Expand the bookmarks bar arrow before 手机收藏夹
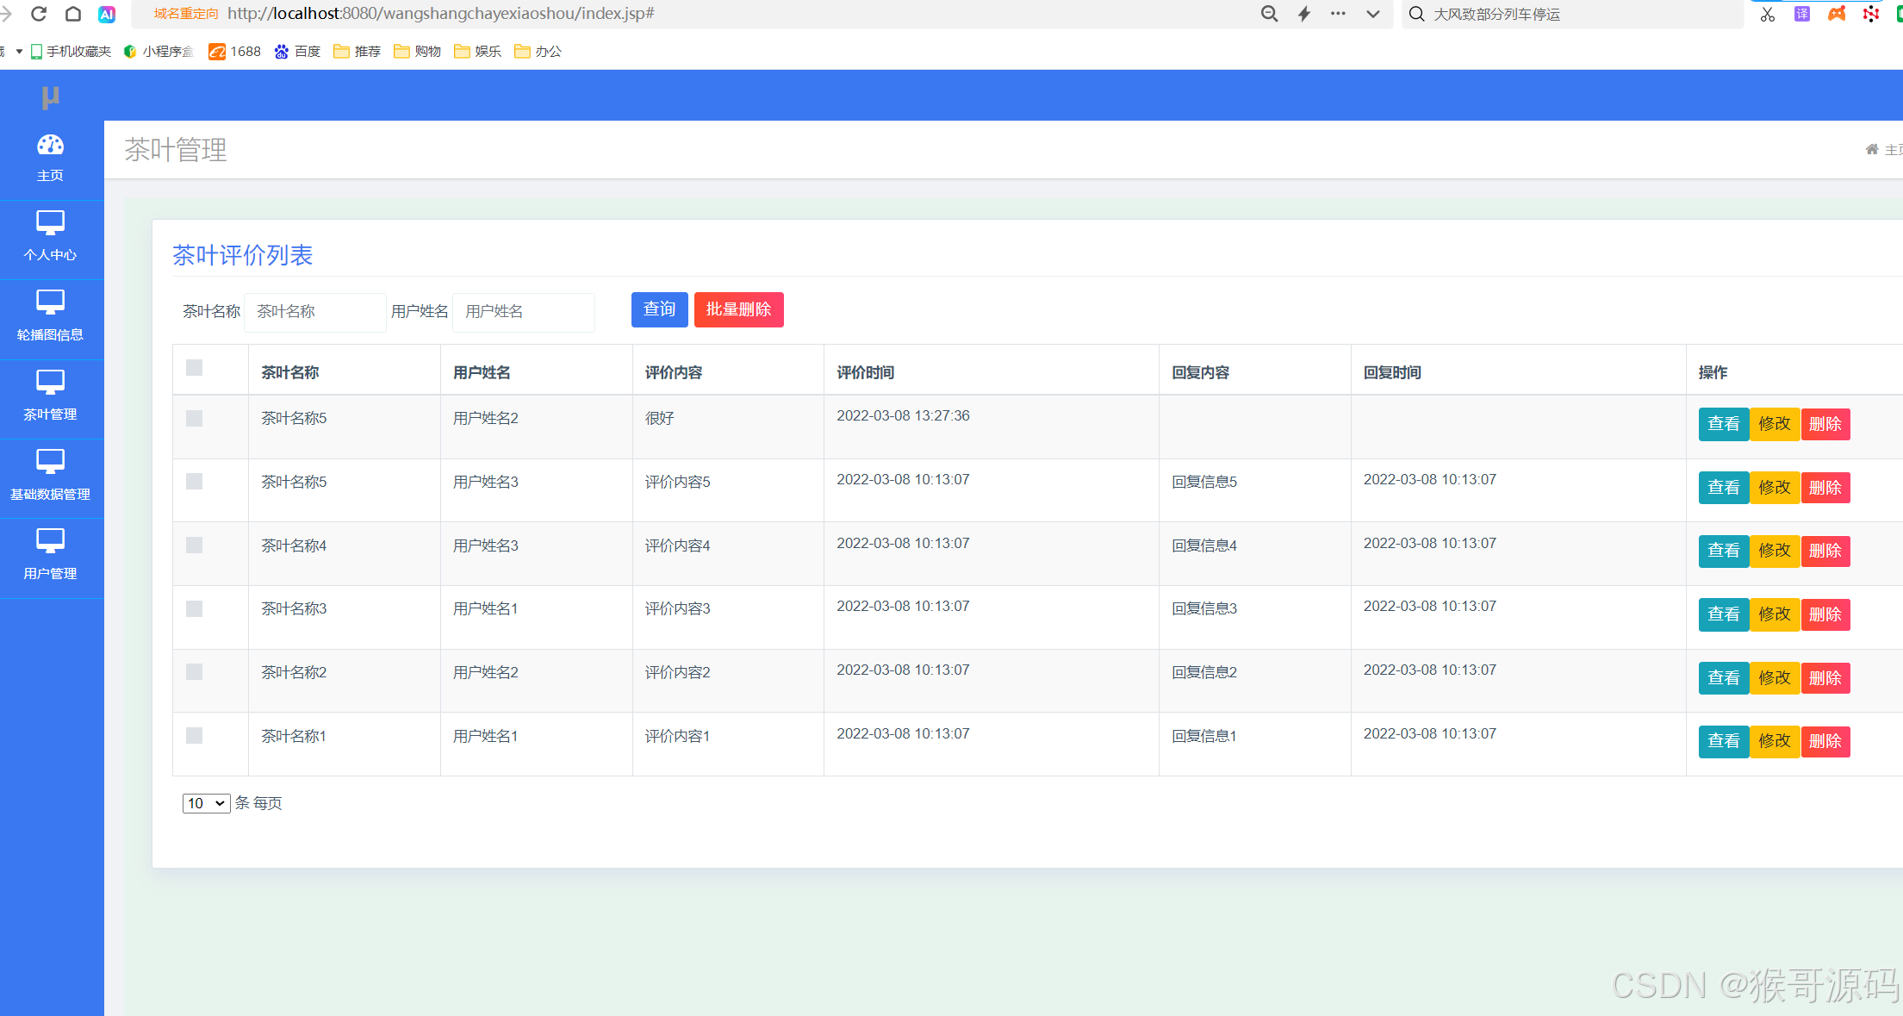This screenshot has width=1903, height=1016. pos(19,52)
